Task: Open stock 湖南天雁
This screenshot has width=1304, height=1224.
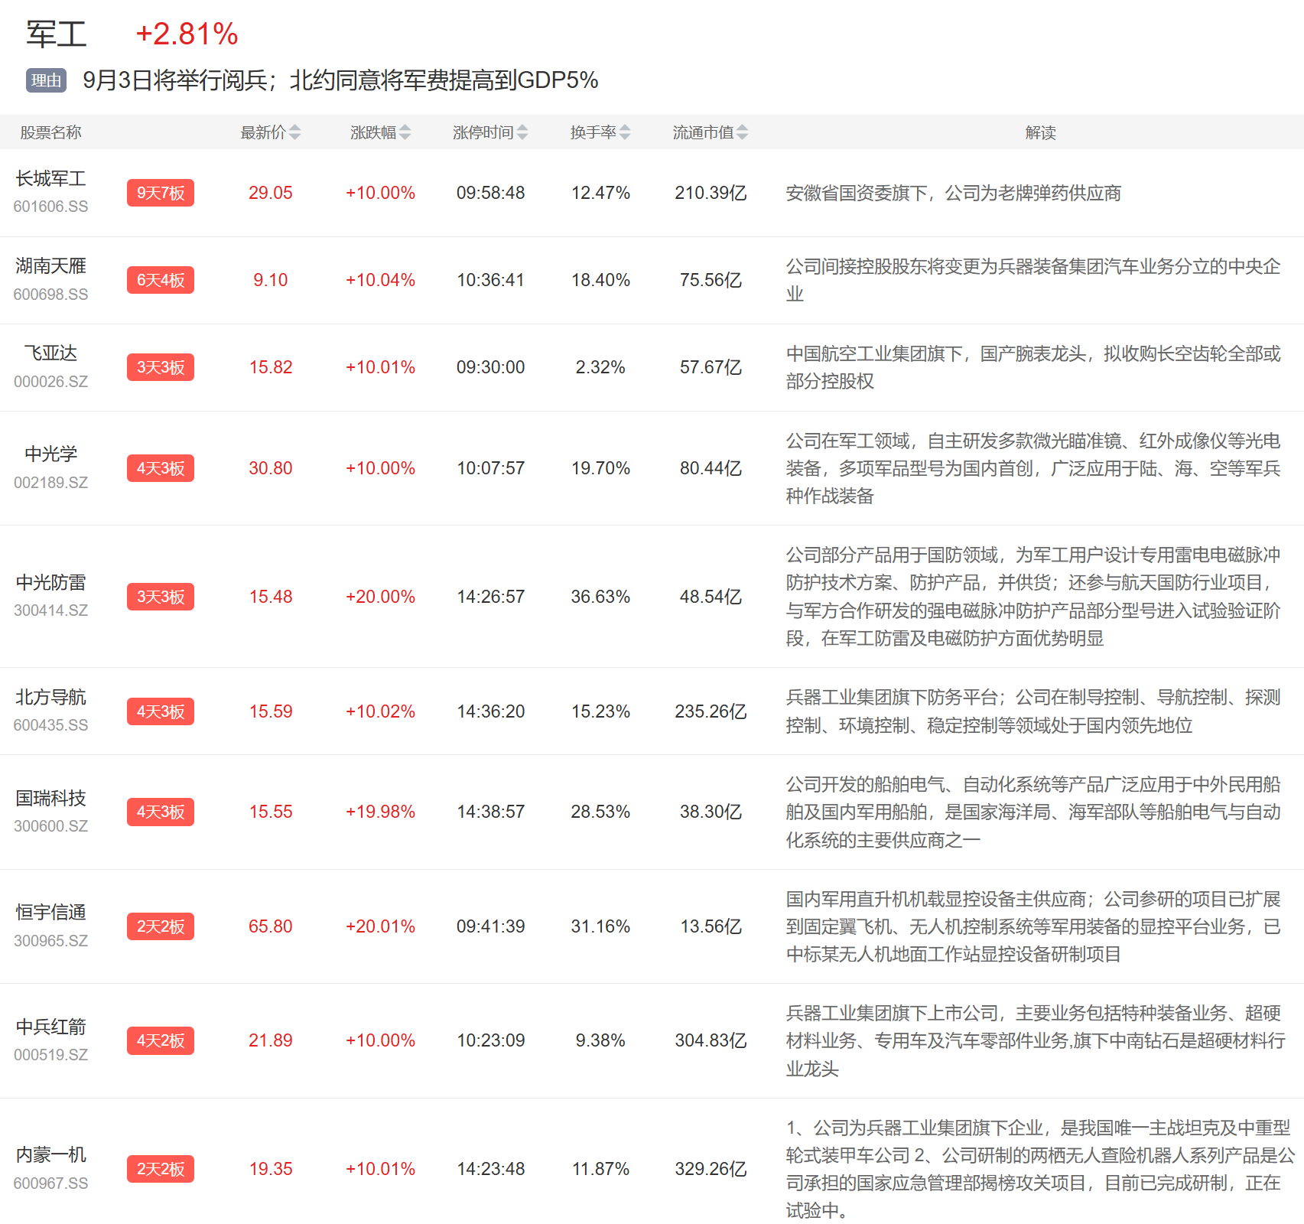Action: point(50,266)
